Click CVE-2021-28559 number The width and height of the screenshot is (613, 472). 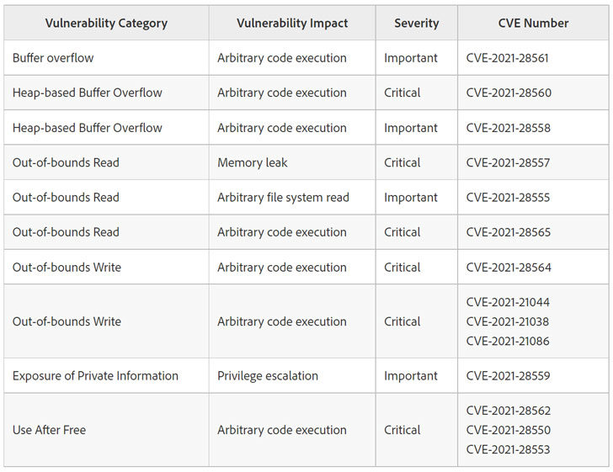pyautogui.click(x=509, y=376)
